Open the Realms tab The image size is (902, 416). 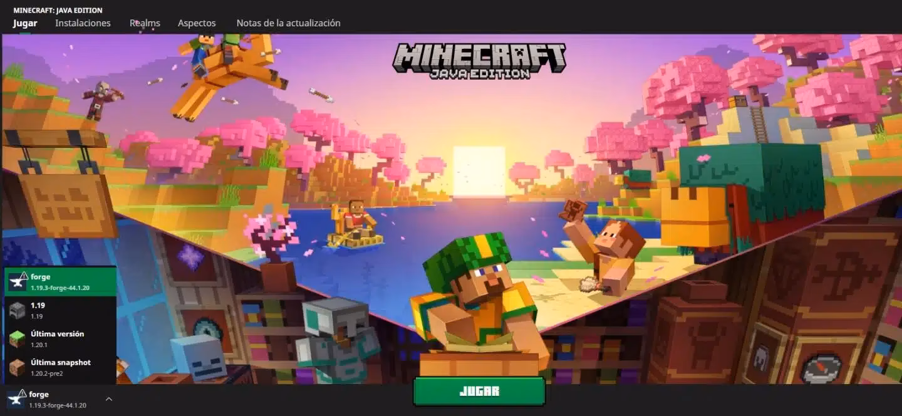[145, 23]
